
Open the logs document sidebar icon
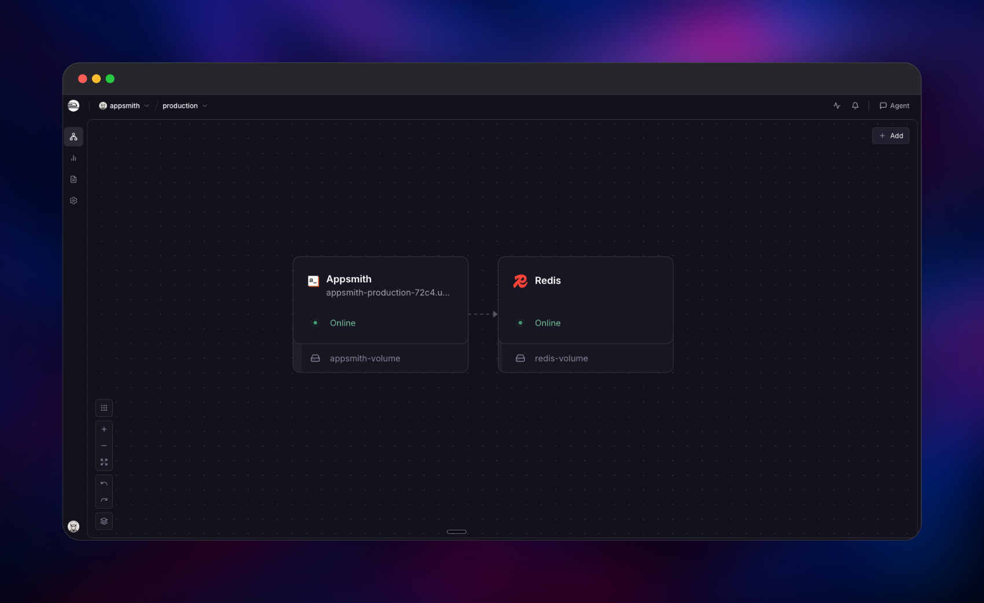coord(74,179)
